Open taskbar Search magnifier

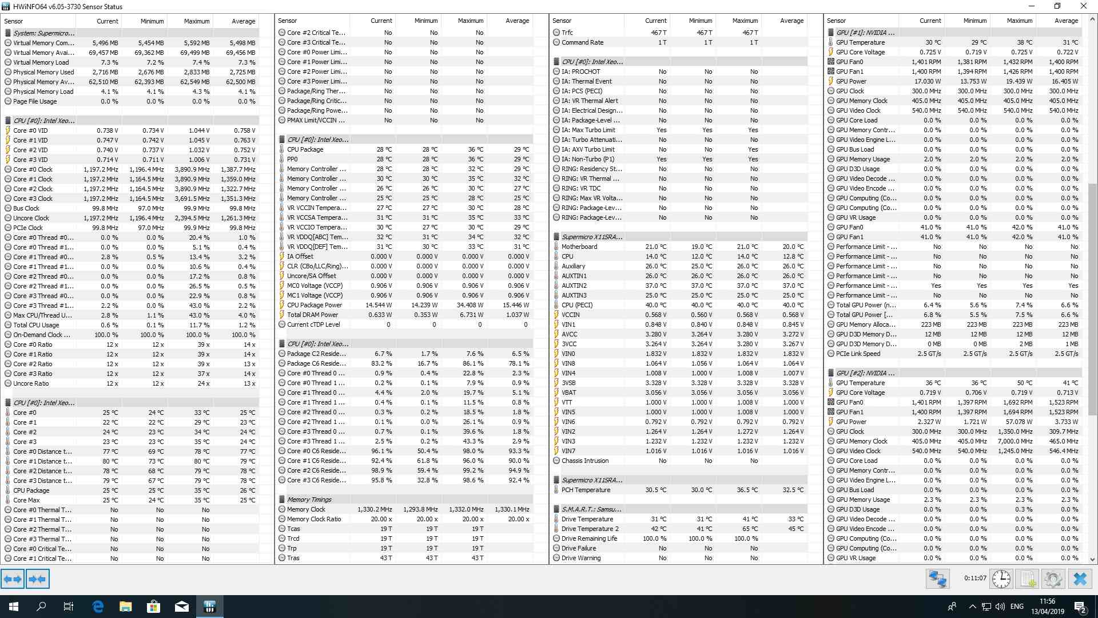(x=41, y=607)
